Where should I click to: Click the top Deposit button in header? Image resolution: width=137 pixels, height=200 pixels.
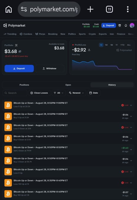click(x=109, y=26)
